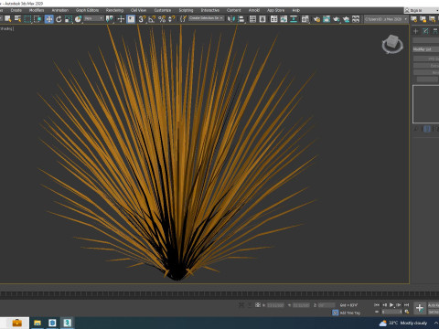439x329 pixels.
Task: Activate the Select and Rotate tool
Action: [x=59, y=19]
